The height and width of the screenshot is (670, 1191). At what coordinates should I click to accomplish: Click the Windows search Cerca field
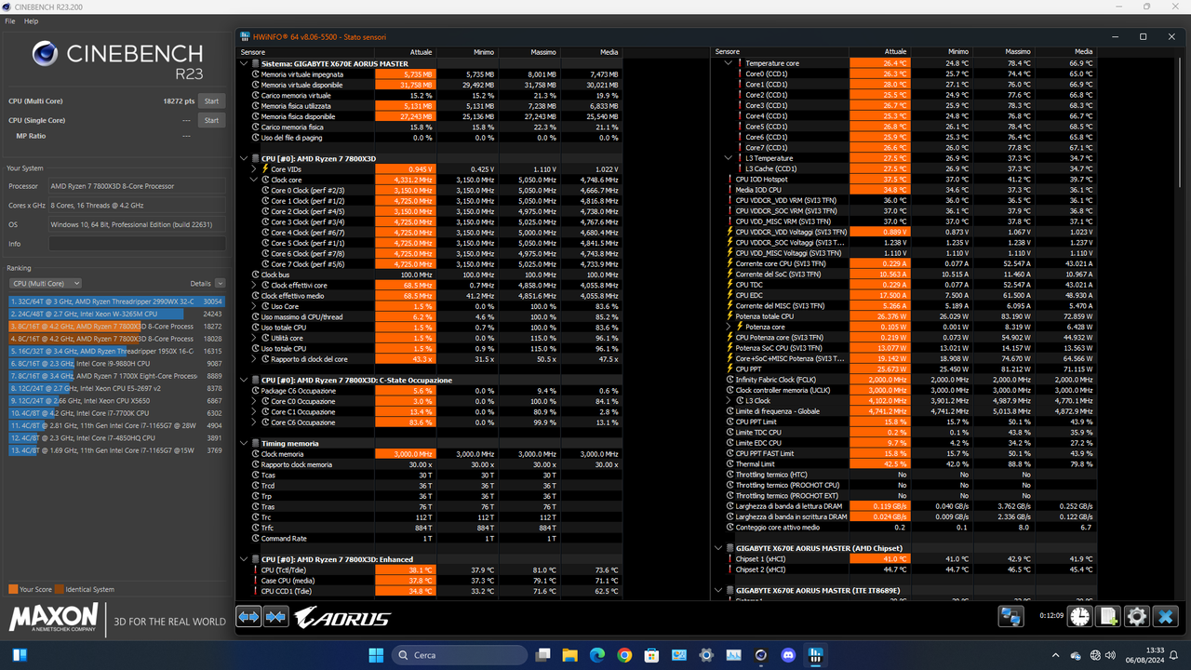(460, 655)
